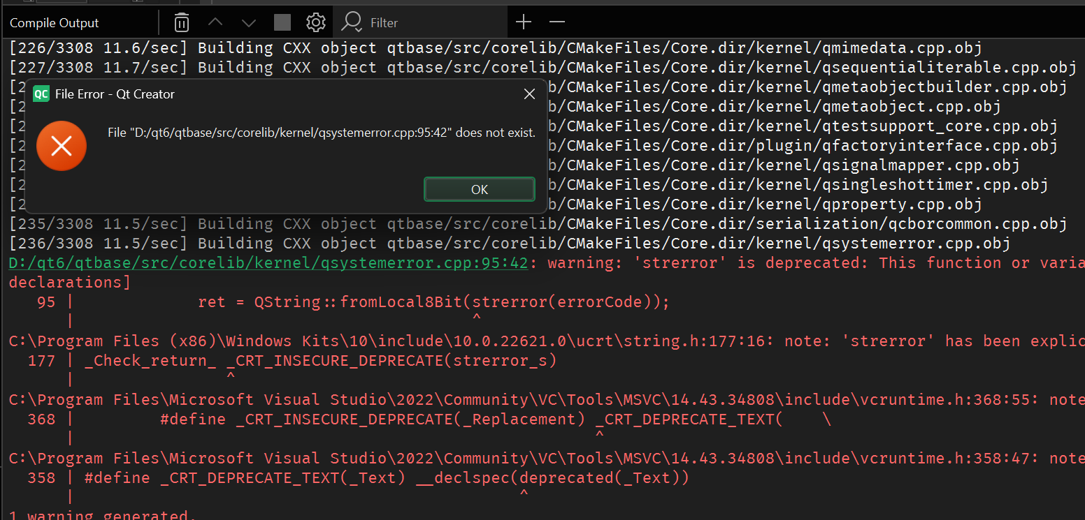Screen dimensions: 1085x520
Task: Click the qproperty.cpp.obj output line
Action: coord(766,205)
